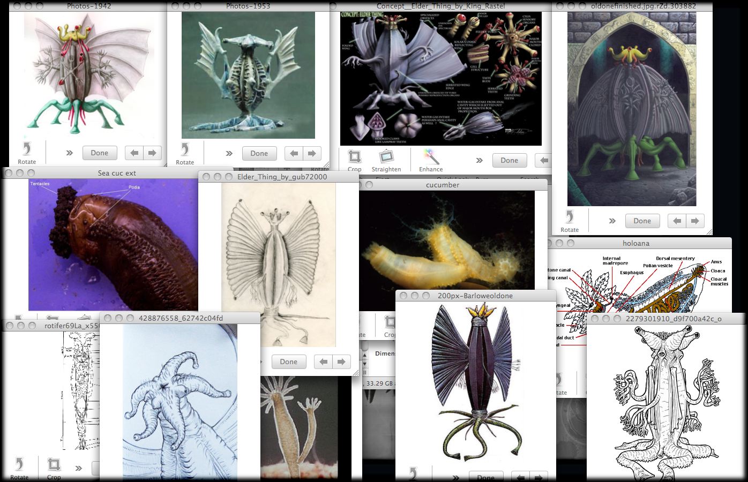Click Done in oldonefinished.jpg window
This screenshot has width=748, height=482.
click(642, 221)
